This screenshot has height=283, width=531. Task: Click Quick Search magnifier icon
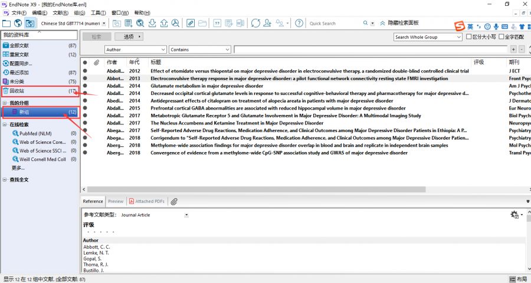365,23
